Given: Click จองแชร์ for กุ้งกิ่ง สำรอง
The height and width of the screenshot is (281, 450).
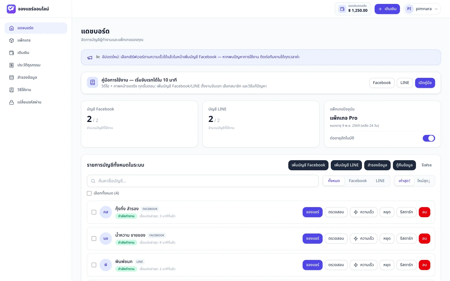Looking at the screenshot, I should coord(312,212).
